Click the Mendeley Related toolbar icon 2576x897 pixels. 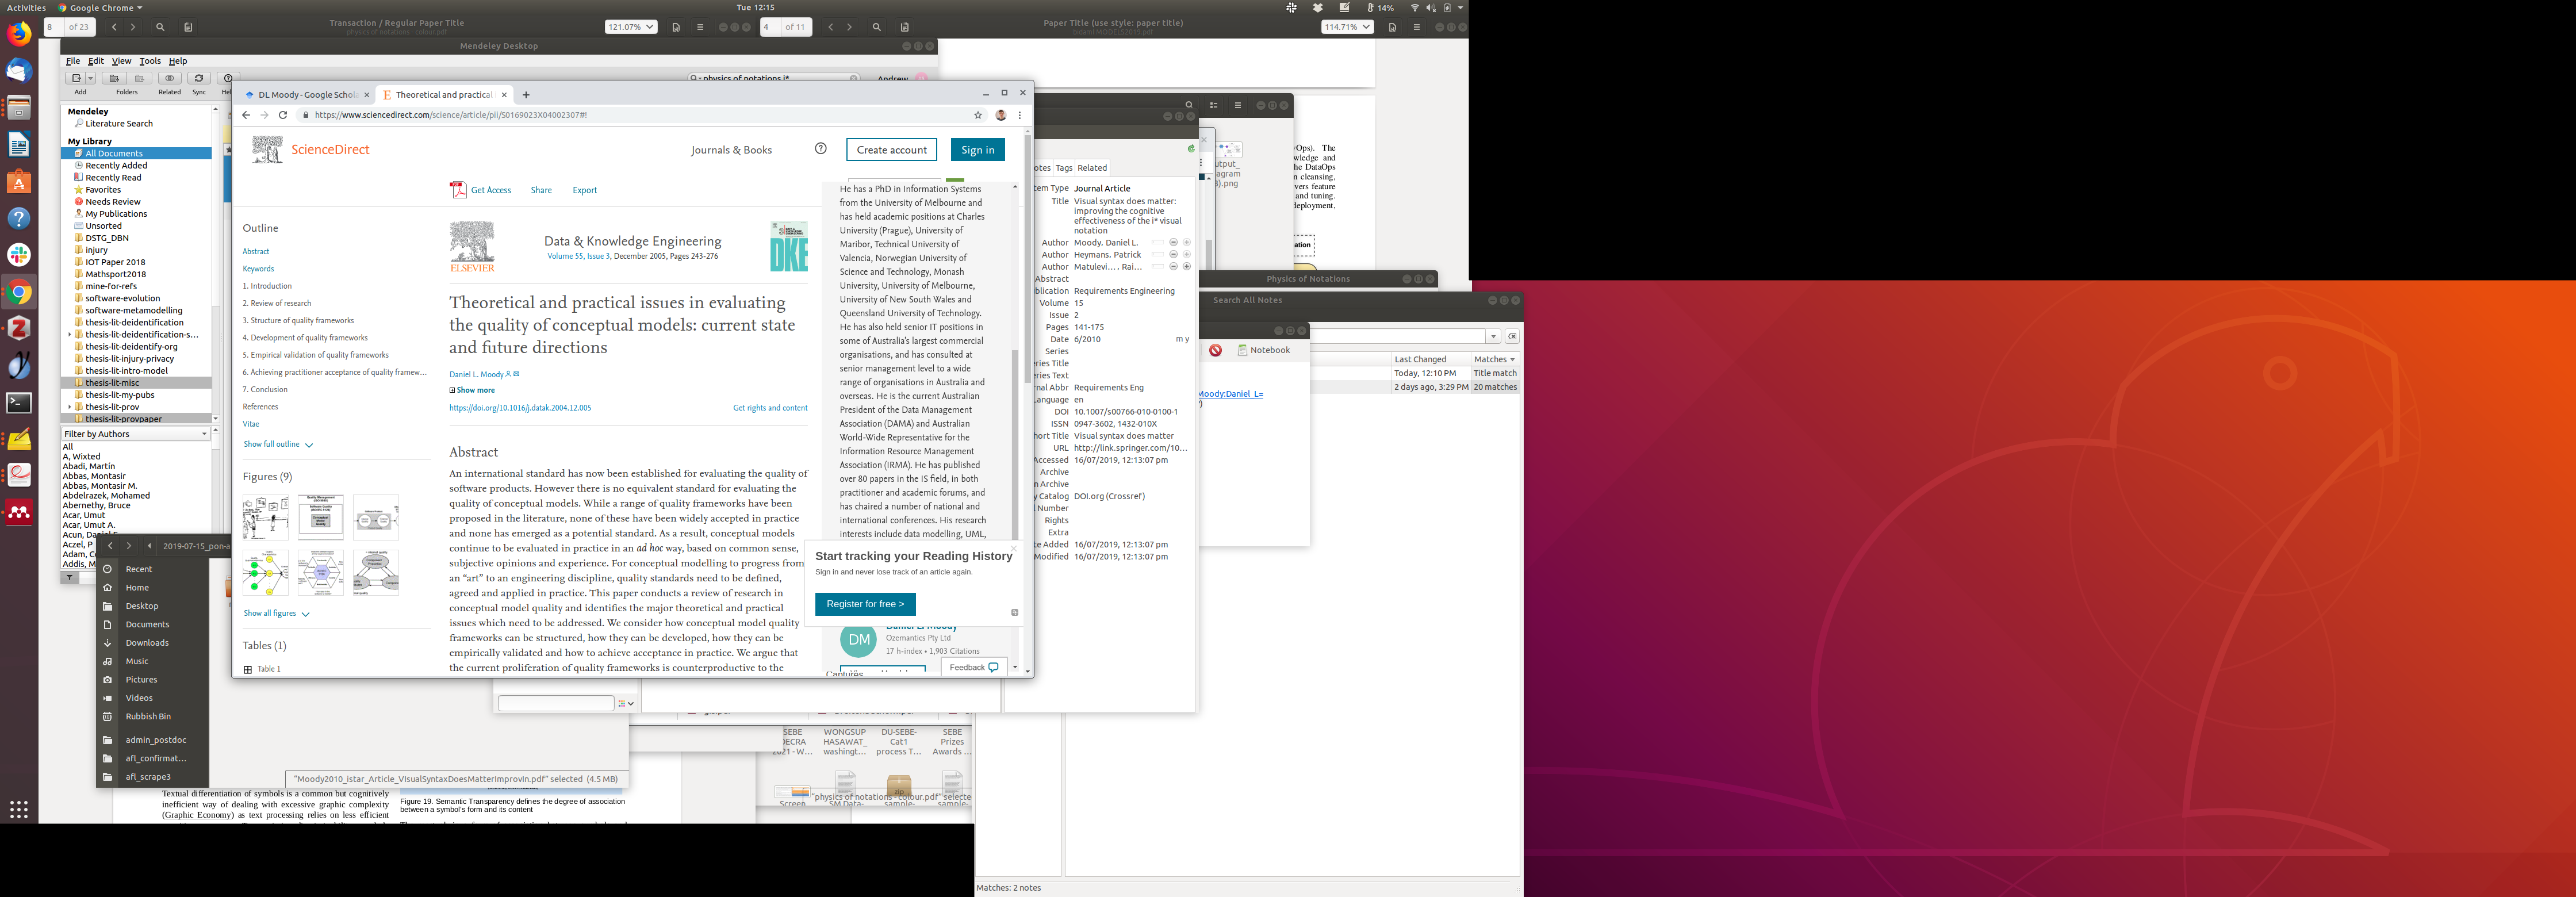(169, 78)
